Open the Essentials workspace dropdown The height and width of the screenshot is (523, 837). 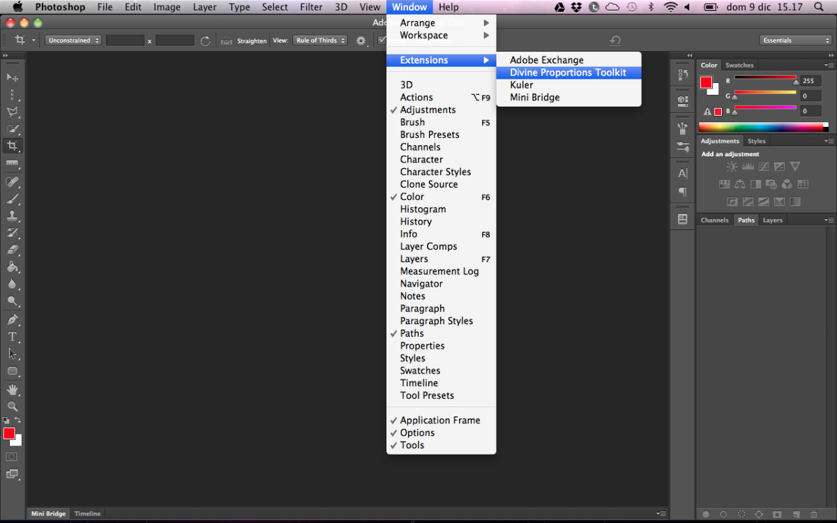pos(795,40)
